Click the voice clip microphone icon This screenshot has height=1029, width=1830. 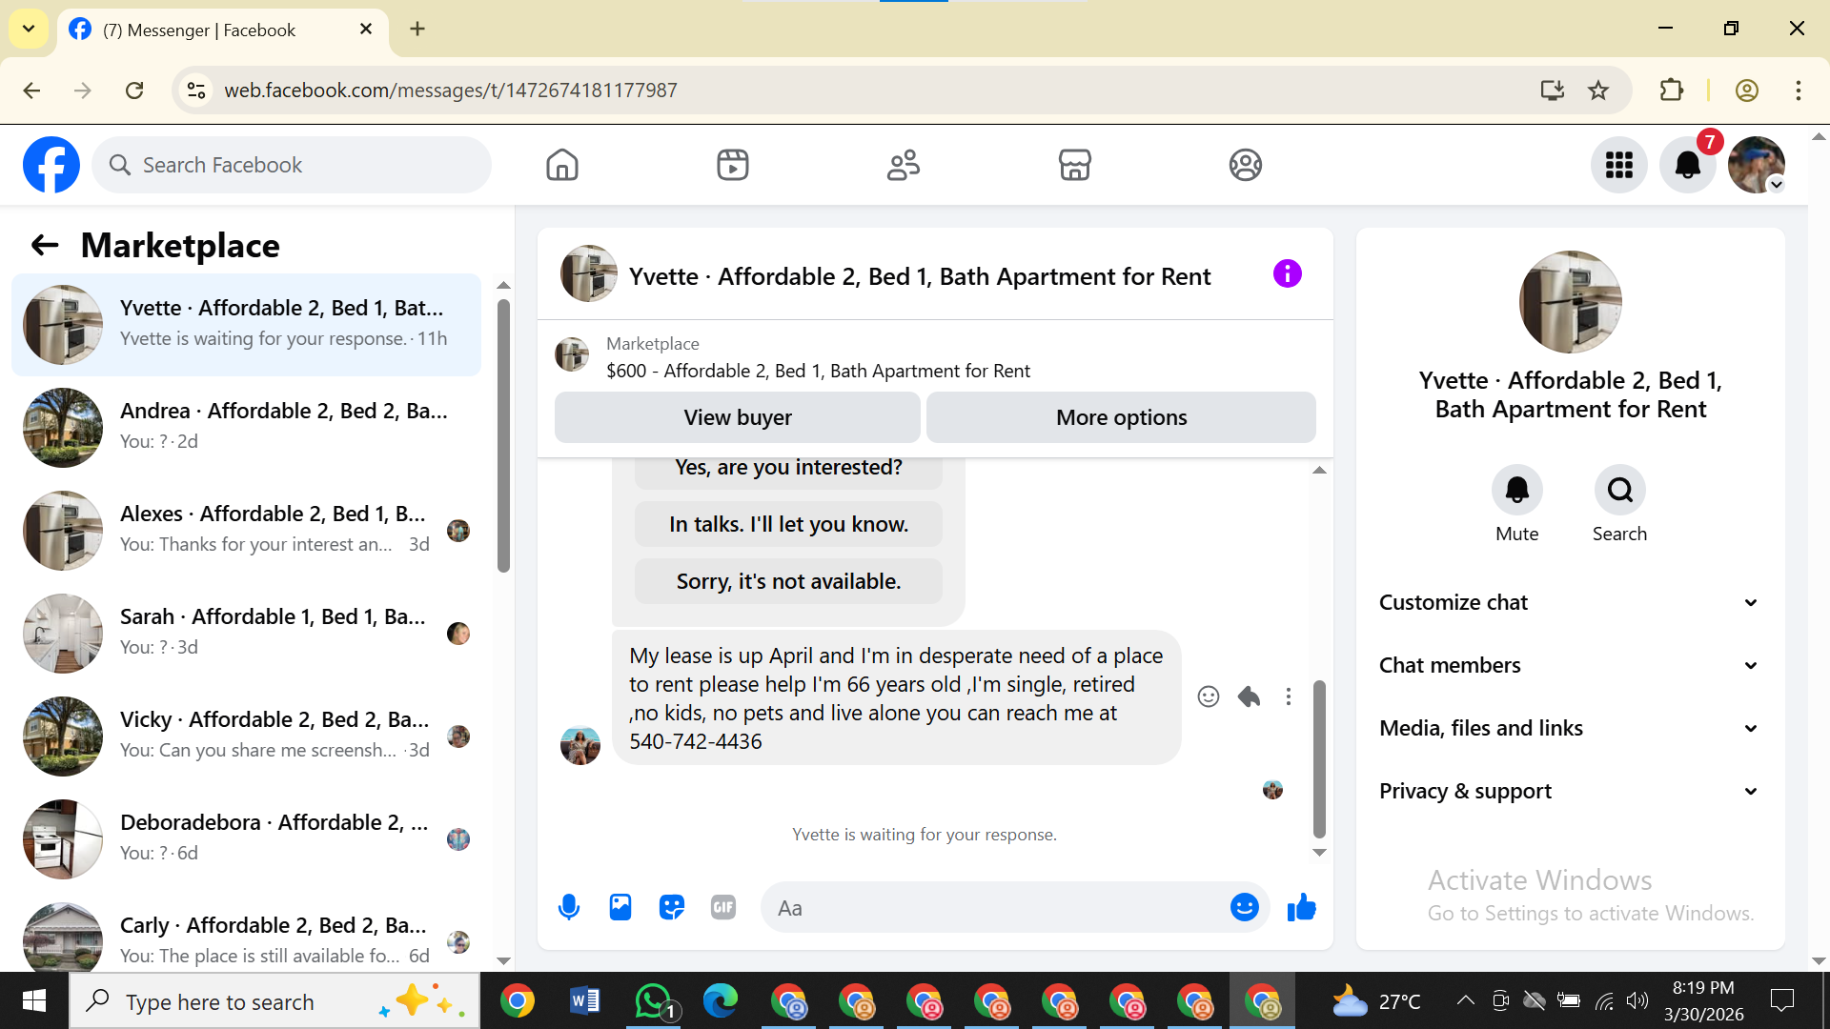tap(569, 907)
